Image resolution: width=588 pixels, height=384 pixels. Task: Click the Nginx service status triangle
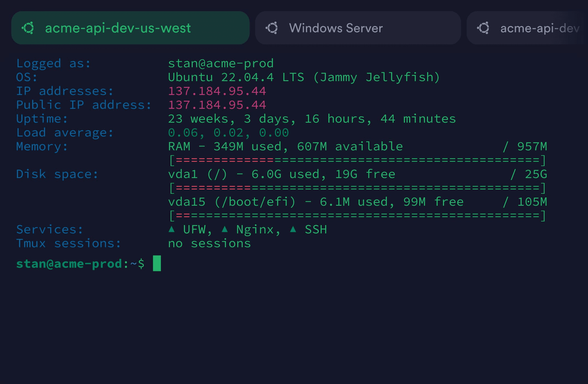click(x=225, y=229)
